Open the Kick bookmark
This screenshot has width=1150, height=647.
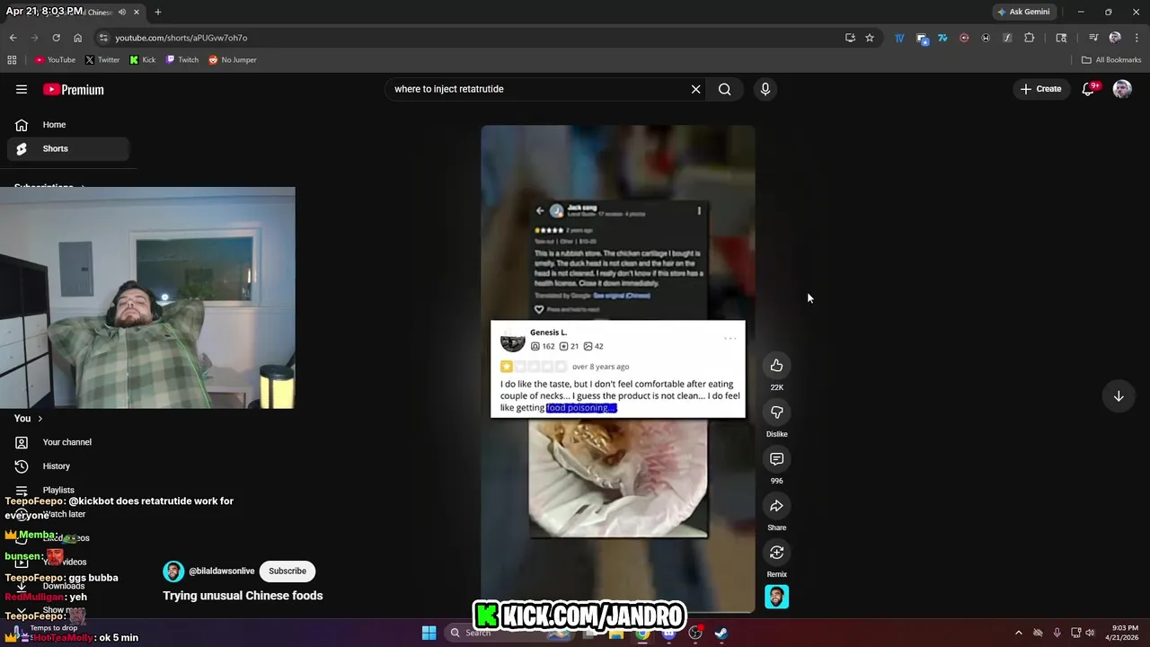pos(142,60)
